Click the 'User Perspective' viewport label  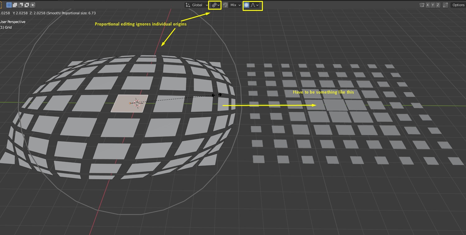coord(13,22)
